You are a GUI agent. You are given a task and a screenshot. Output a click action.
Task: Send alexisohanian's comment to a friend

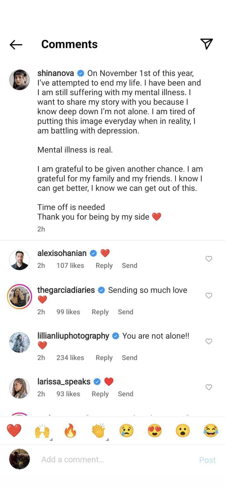click(x=129, y=265)
